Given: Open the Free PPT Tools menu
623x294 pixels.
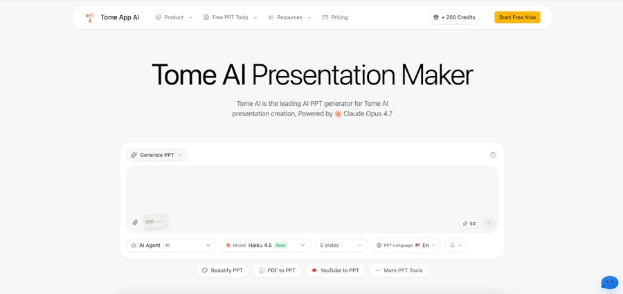Looking at the screenshot, I should click(x=230, y=17).
